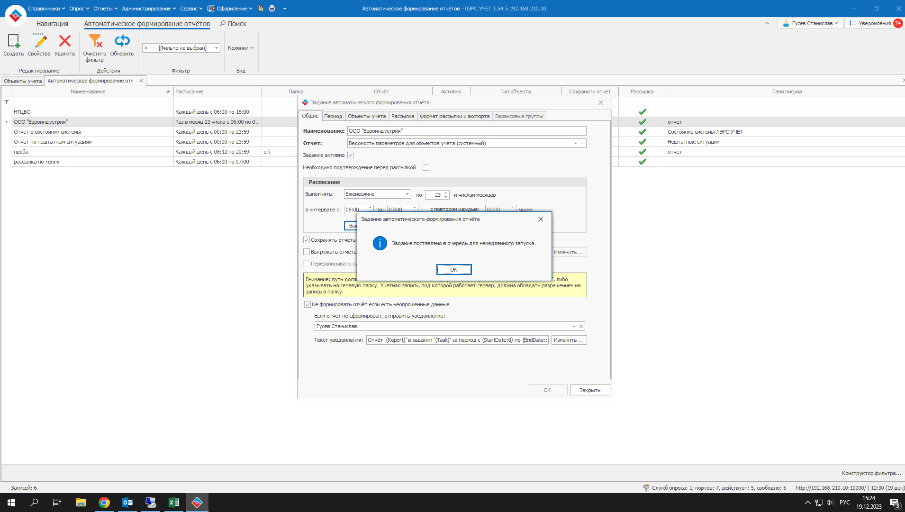Close the message box with its X
The image size is (905, 512).
coord(541,219)
